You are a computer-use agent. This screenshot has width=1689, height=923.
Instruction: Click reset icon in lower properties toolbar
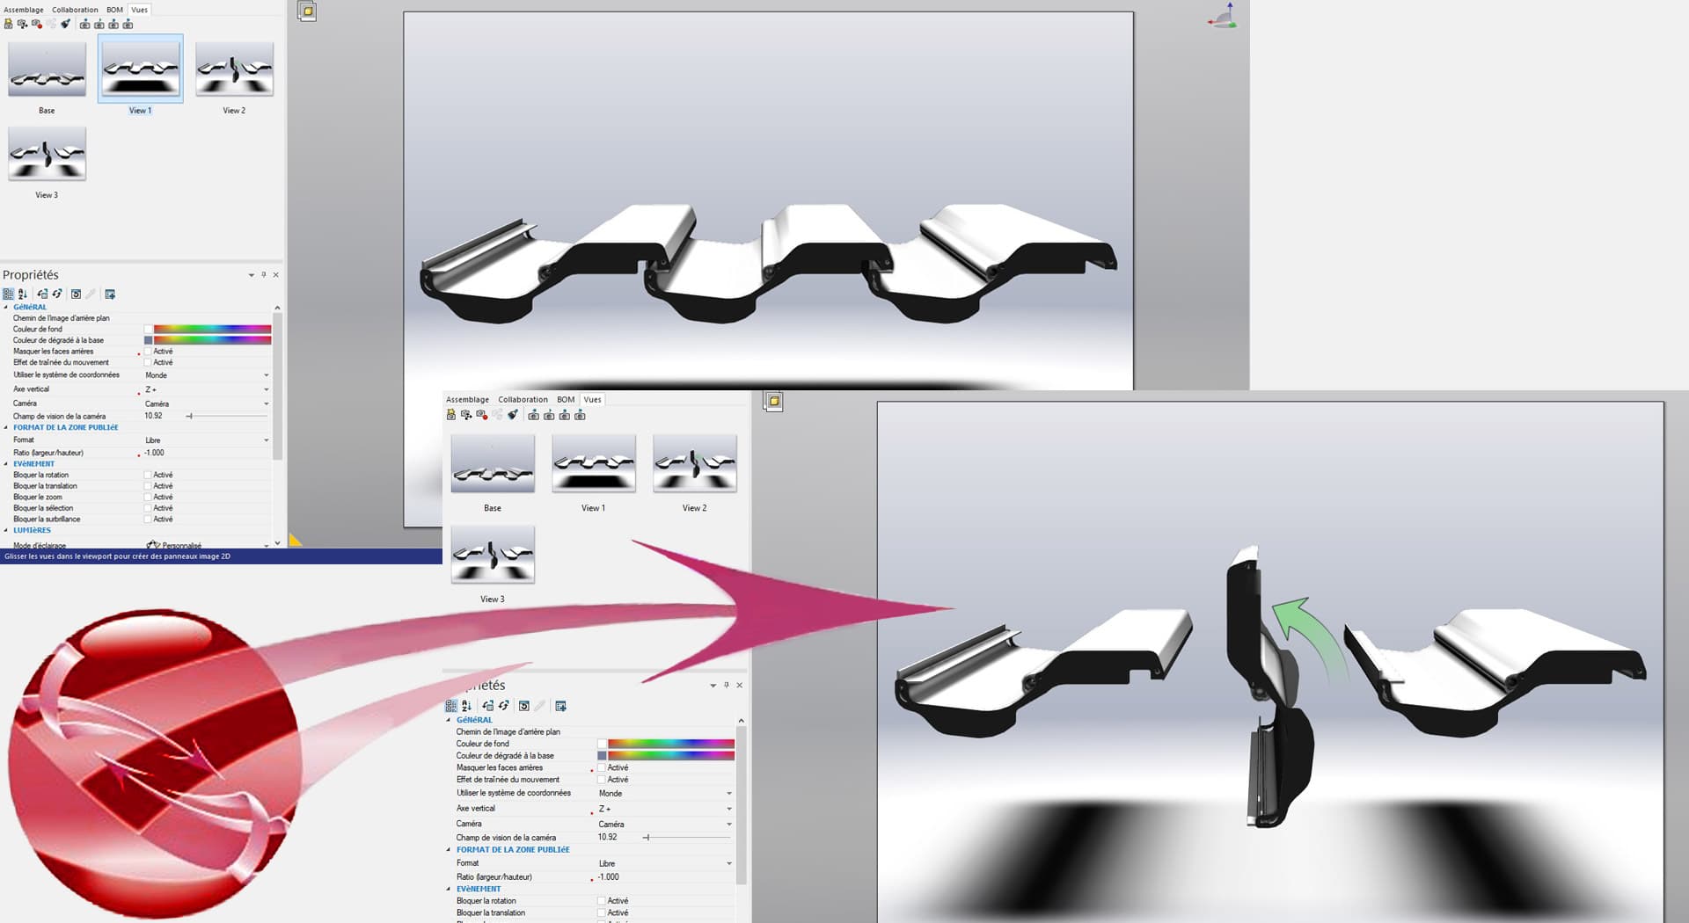tap(524, 706)
